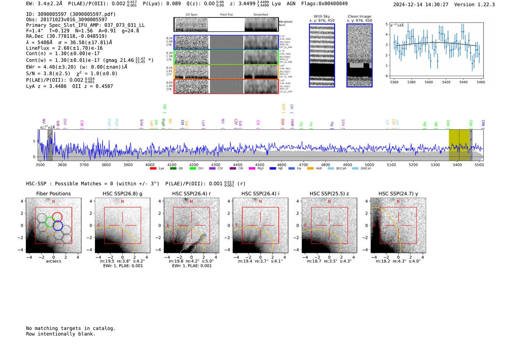Click 'Row intentionally blank.' text
The height and width of the screenshot is (354, 521).
61,334
